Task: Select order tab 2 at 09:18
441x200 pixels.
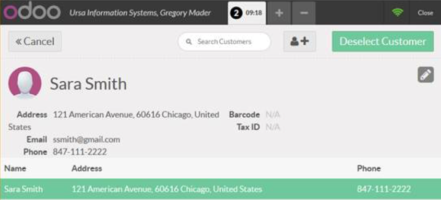Action: (x=247, y=13)
